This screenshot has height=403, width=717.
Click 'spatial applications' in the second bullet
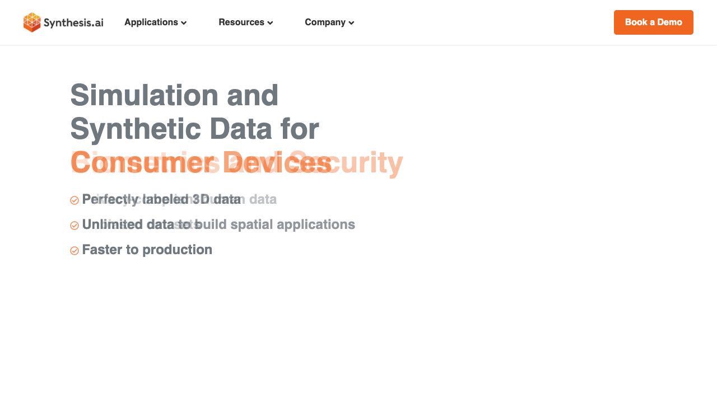click(292, 224)
